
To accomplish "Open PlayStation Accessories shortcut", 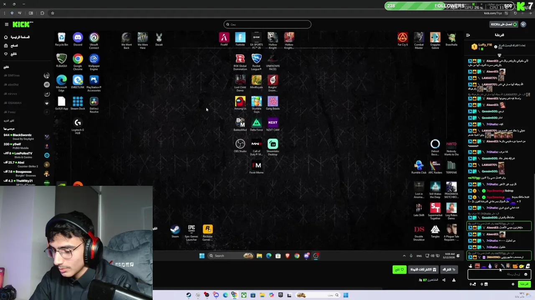I will coord(94,83).
